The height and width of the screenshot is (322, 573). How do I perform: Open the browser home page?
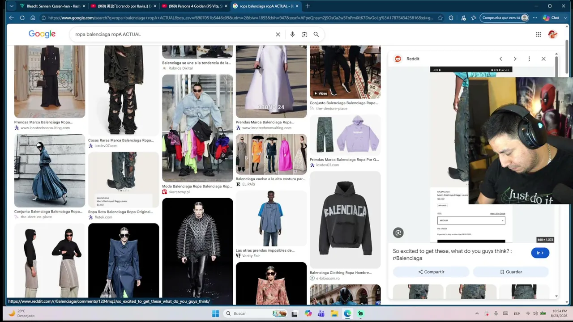coord(33,18)
